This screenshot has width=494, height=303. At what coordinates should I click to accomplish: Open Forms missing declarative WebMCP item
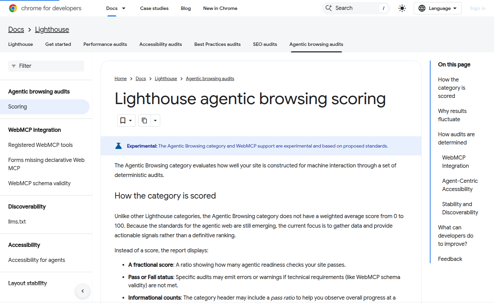tap(47, 164)
